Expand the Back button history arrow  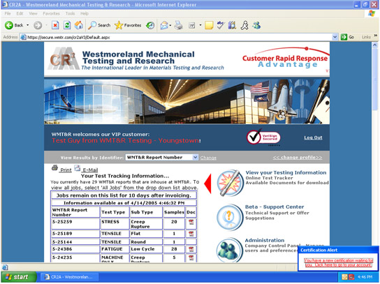pyautogui.click(x=28, y=25)
